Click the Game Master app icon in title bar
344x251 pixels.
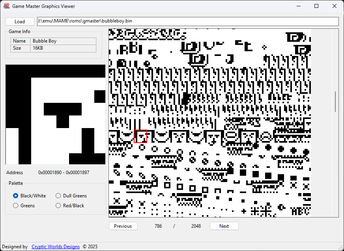click(x=6, y=6)
